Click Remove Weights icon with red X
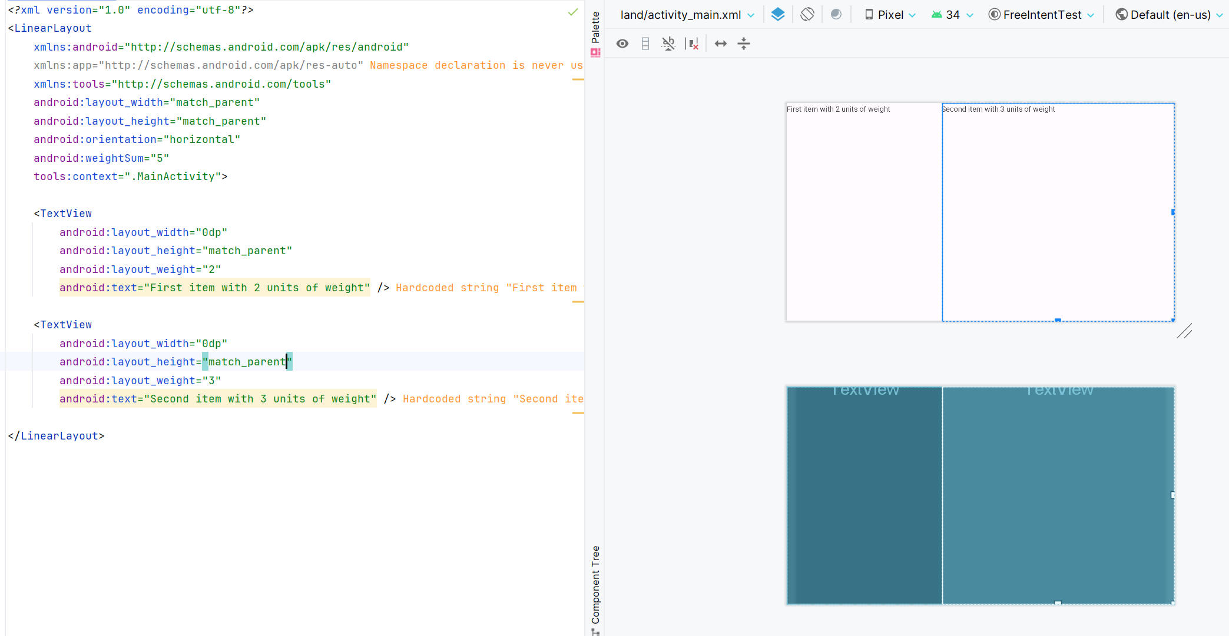 [693, 44]
